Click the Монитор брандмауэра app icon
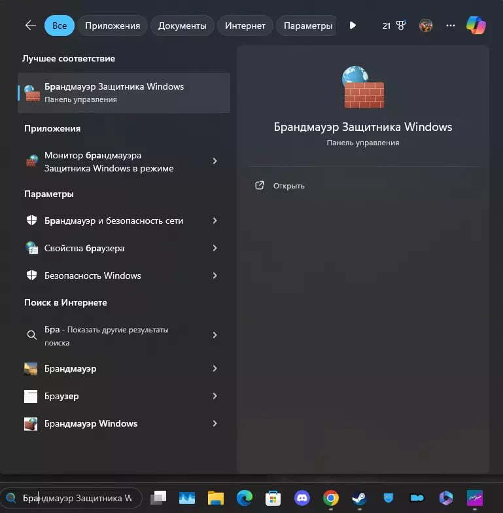 pyautogui.click(x=32, y=161)
